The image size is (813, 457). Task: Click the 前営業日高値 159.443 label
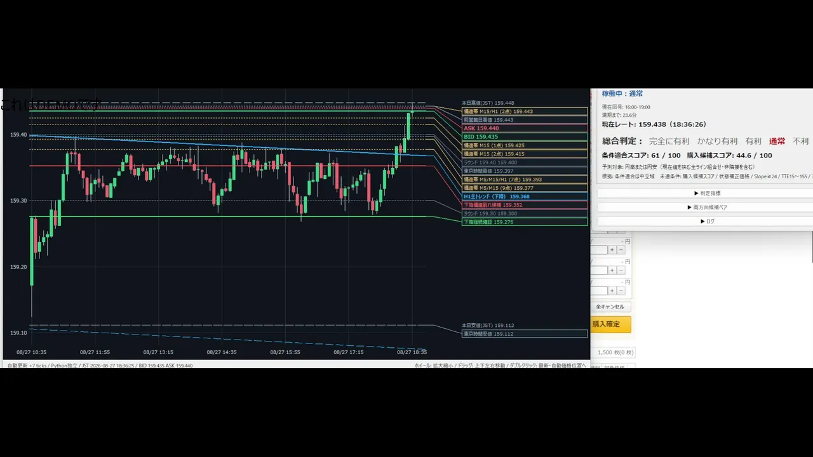pos(525,119)
